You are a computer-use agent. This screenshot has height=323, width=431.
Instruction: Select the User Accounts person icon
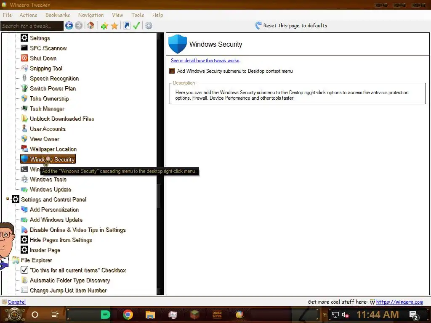24,129
